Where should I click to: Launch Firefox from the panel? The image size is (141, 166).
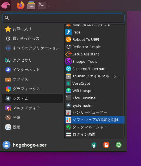point(21,5)
